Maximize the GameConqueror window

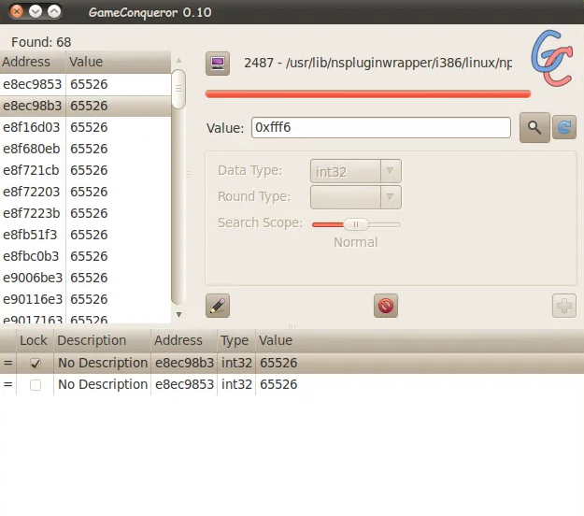pyautogui.click(x=54, y=11)
